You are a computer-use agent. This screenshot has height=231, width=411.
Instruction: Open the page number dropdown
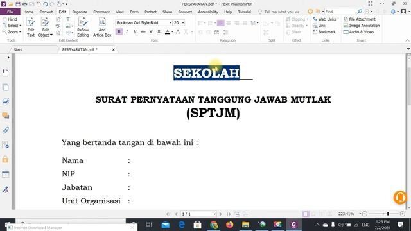tap(214, 214)
